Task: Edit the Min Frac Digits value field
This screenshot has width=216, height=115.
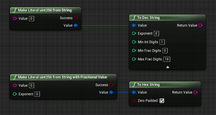Action: pyautogui.click(x=165, y=51)
